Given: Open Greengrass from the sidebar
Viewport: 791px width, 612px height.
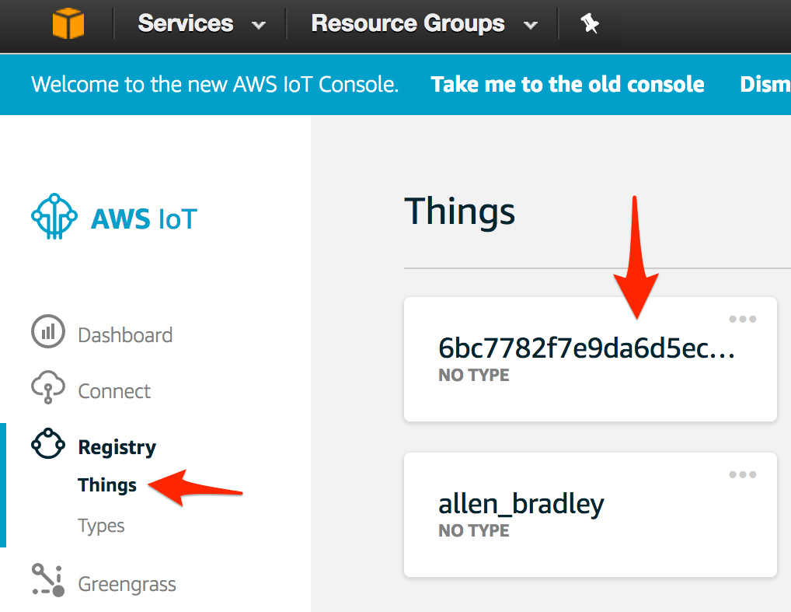Looking at the screenshot, I should pyautogui.click(x=127, y=584).
